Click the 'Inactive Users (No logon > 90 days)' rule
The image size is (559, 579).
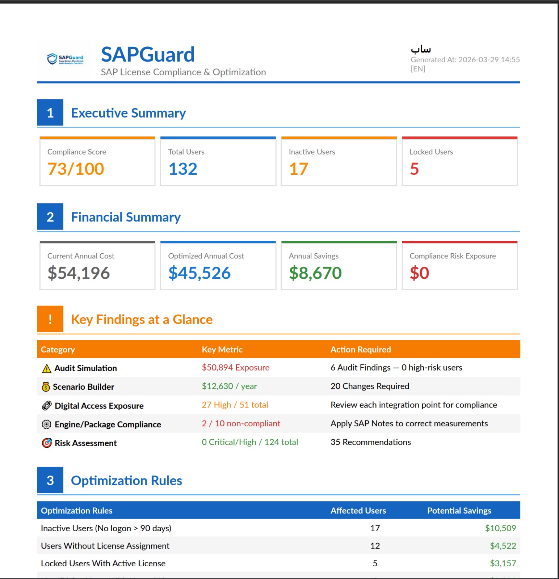click(x=106, y=528)
